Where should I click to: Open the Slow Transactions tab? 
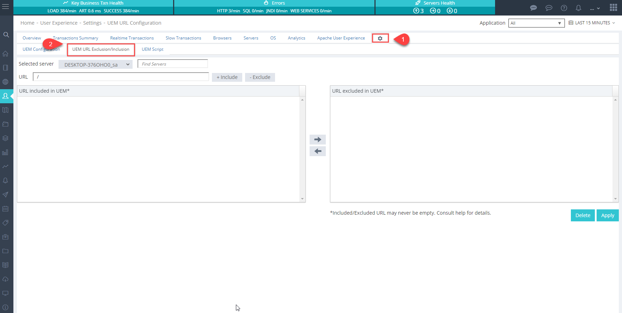pos(183,38)
